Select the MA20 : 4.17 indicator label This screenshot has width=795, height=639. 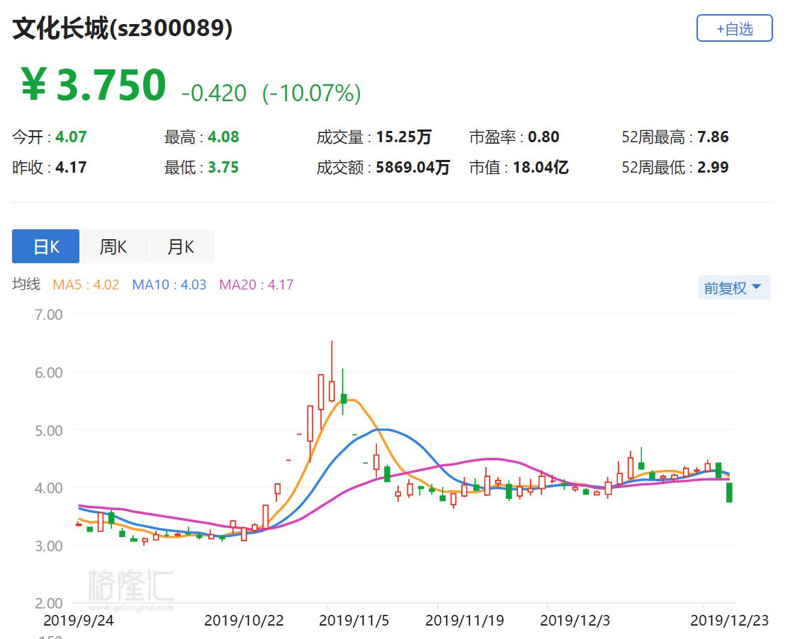click(x=256, y=284)
